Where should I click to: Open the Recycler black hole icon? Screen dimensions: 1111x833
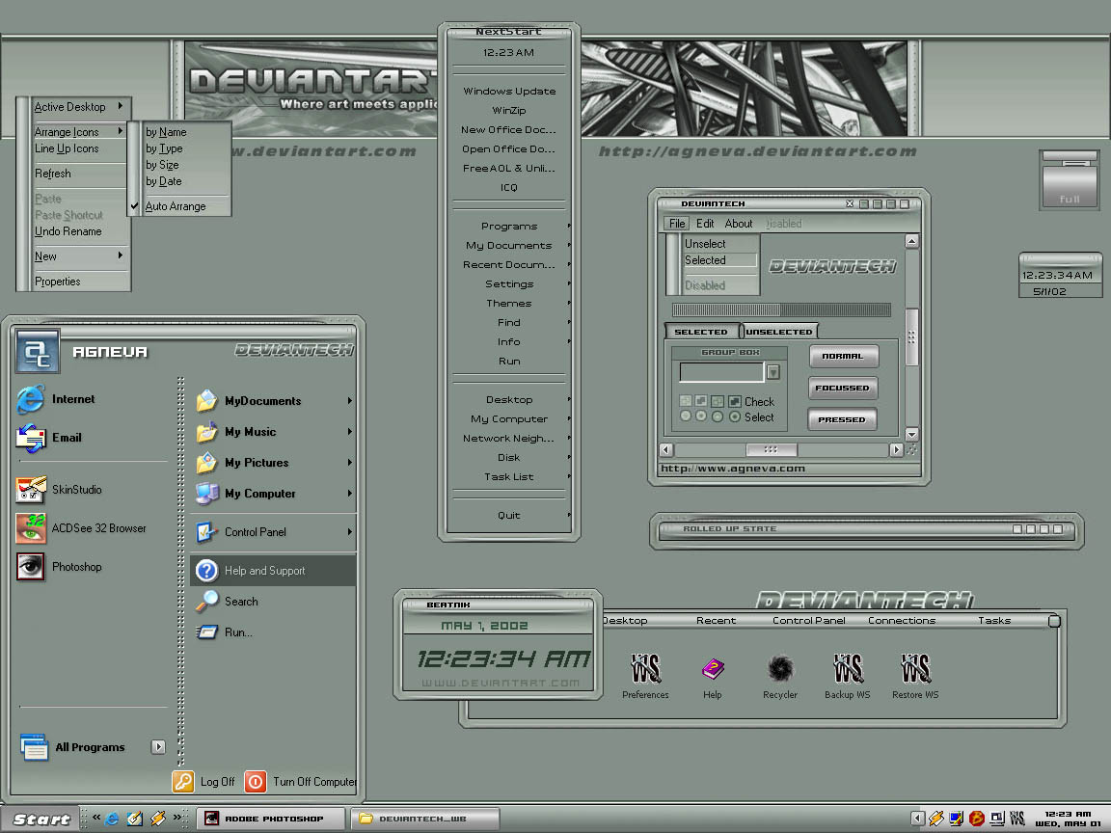780,668
